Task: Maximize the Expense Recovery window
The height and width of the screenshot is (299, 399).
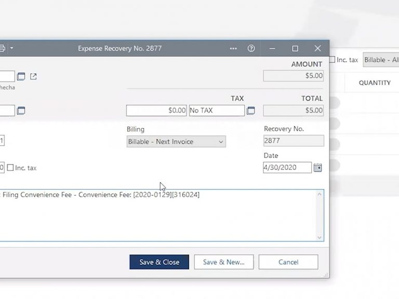Action: click(295, 48)
